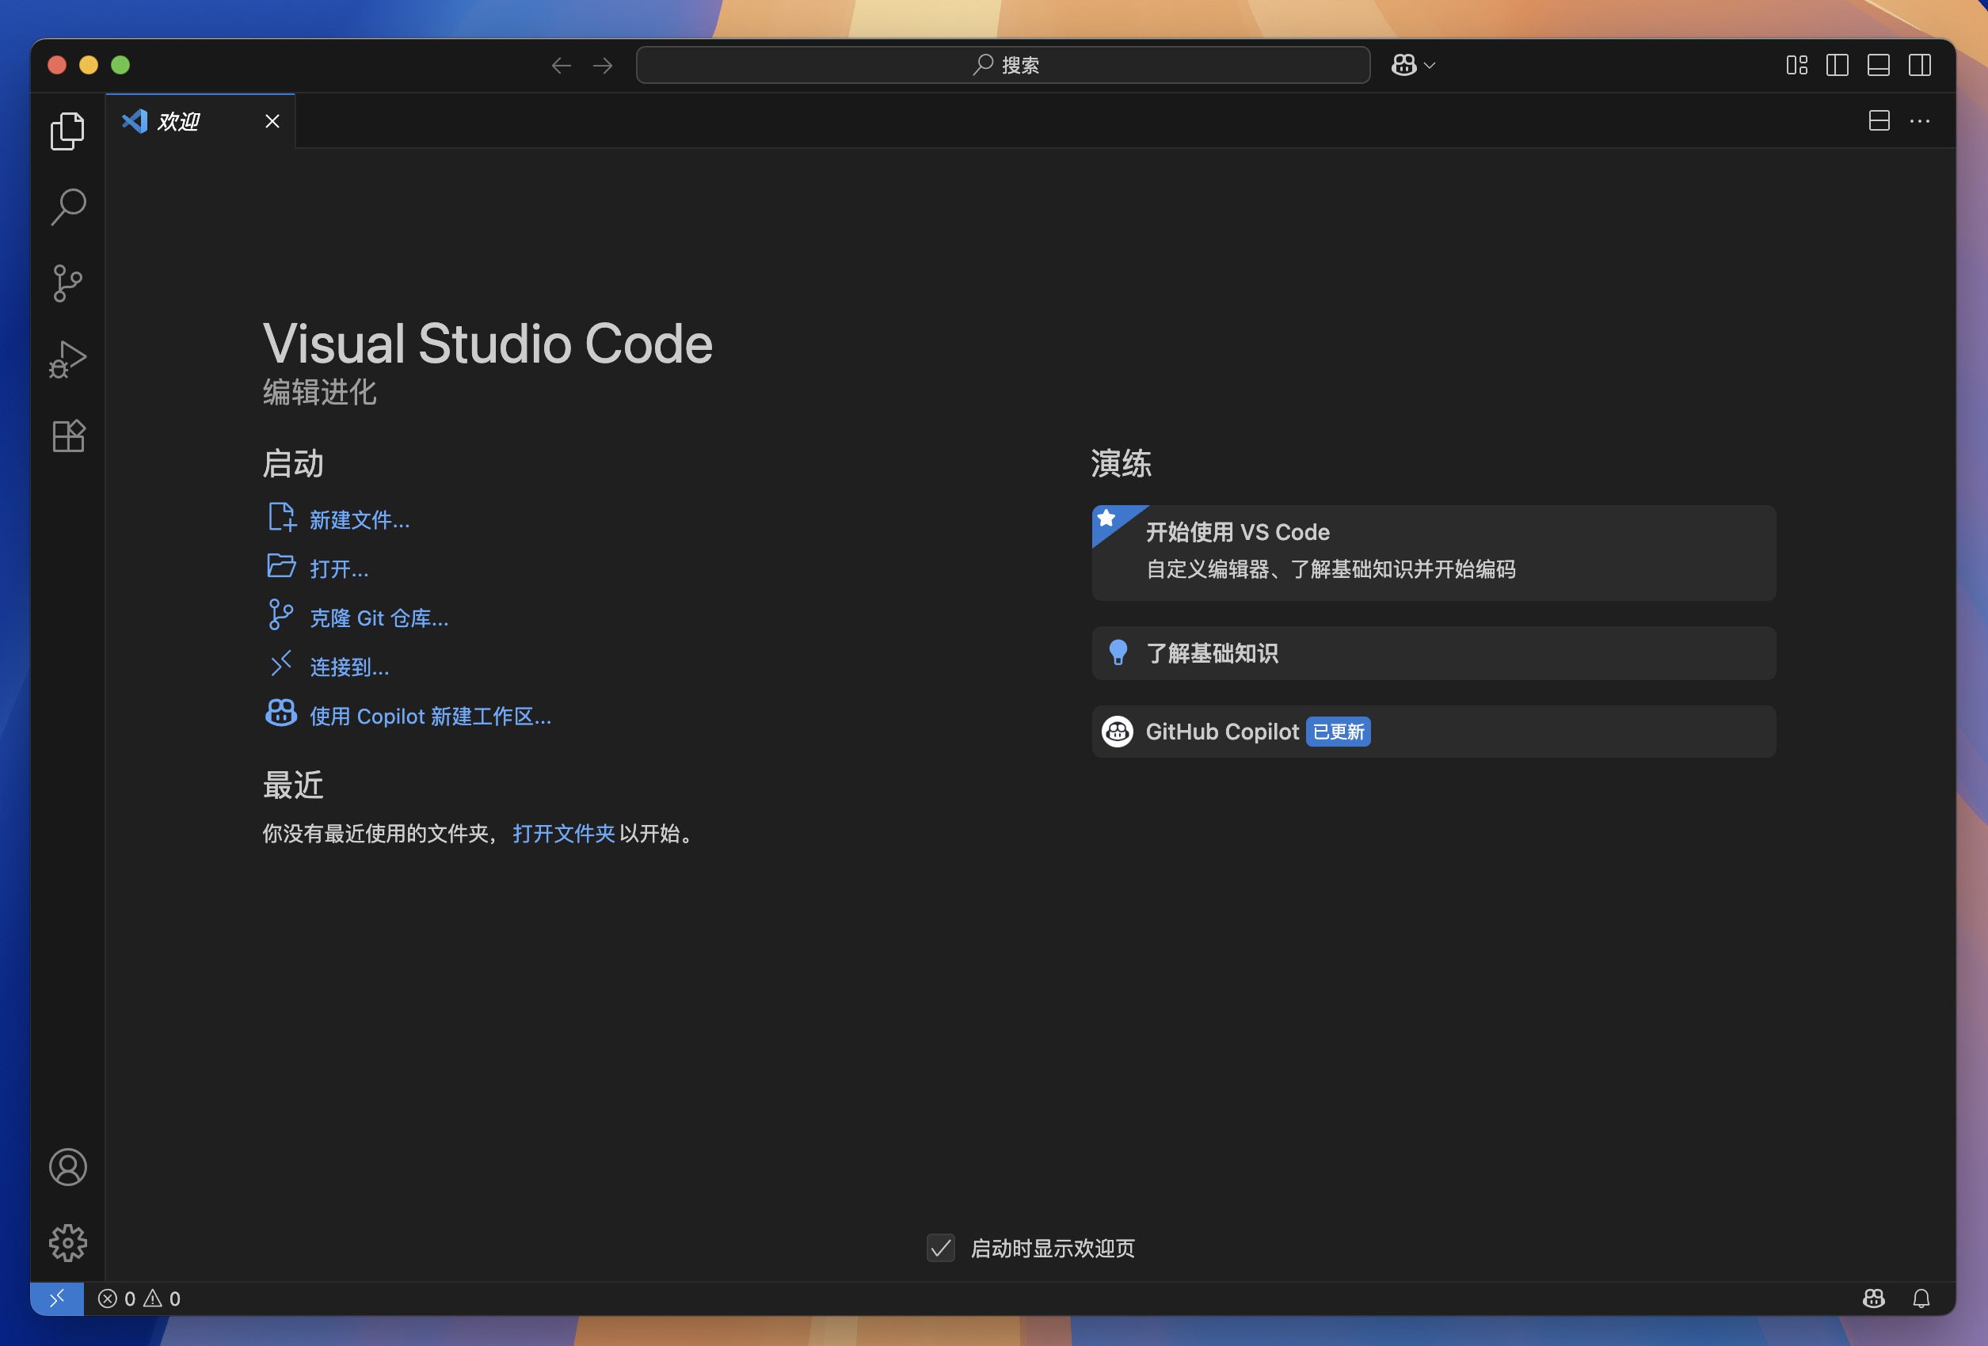Go back with the left arrow
Image resolution: width=1988 pixels, height=1346 pixels.
pos(562,65)
